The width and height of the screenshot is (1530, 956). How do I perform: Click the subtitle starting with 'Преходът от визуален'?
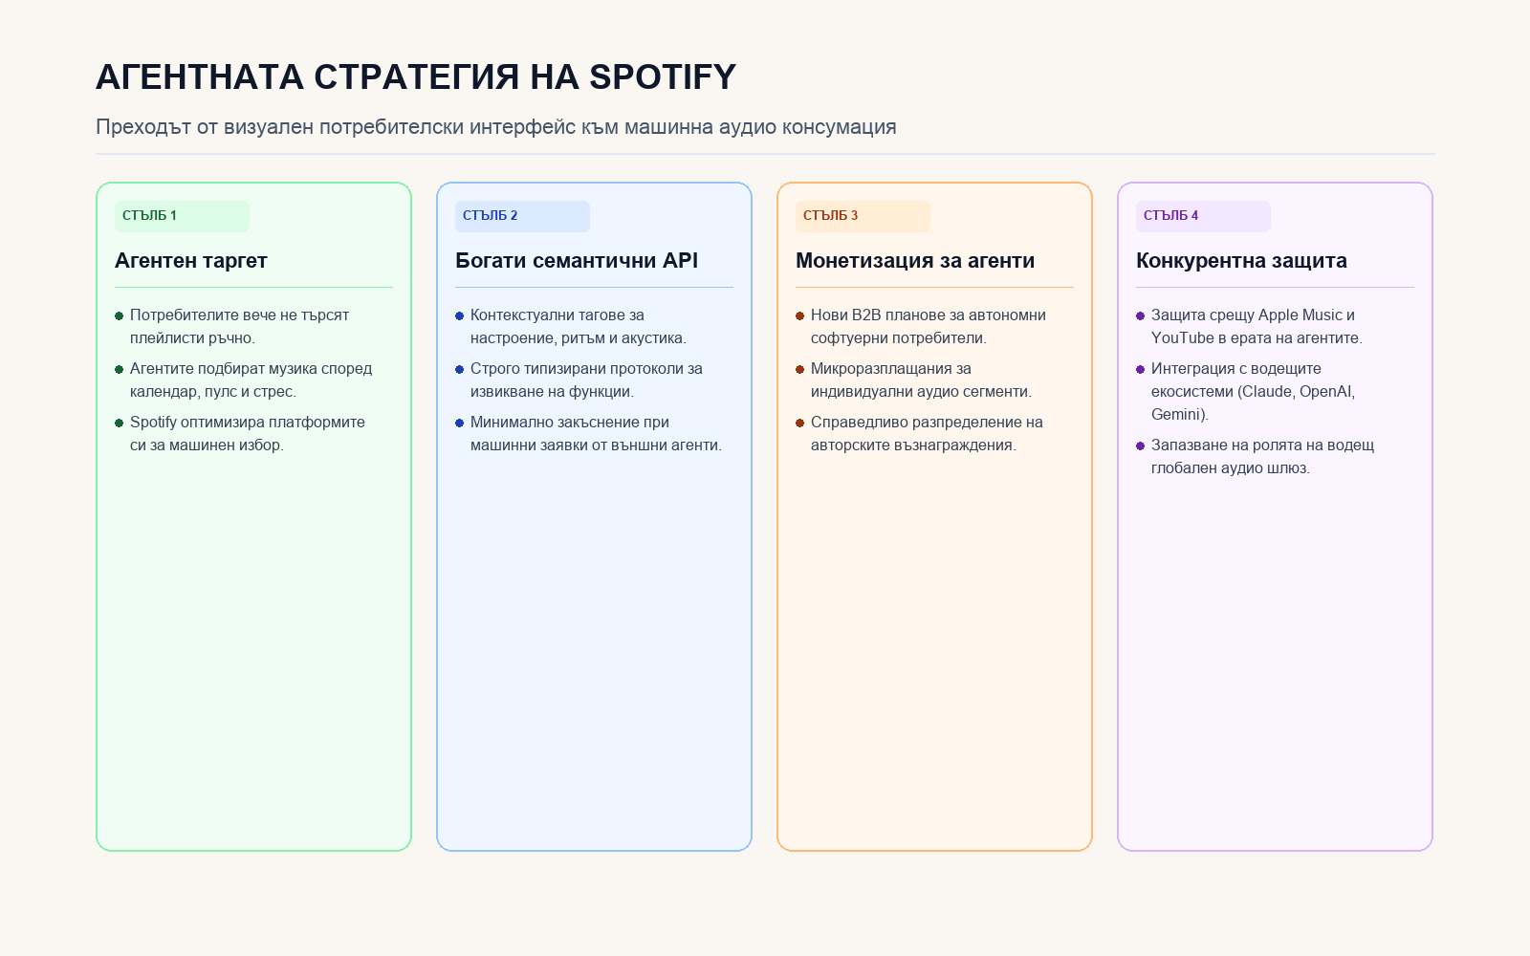click(x=496, y=127)
